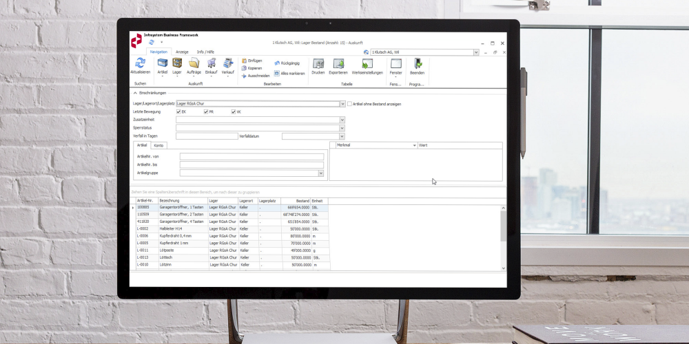Open the Sperrstatus dropdown
The width and height of the screenshot is (689, 344).
pos(342,128)
